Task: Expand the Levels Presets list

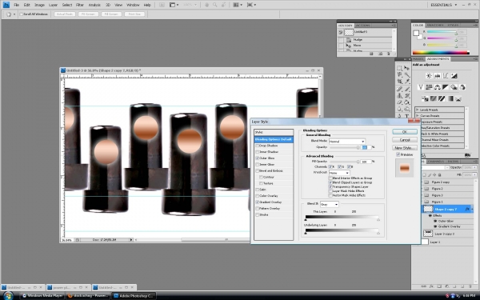Action: tap(418, 110)
